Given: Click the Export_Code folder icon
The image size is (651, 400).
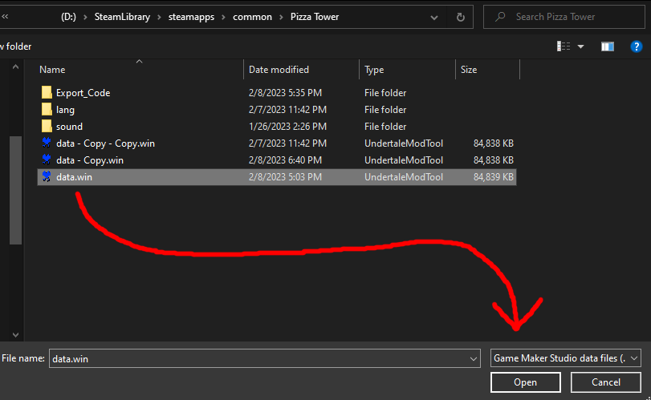Looking at the screenshot, I should pyautogui.click(x=47, y=92).
